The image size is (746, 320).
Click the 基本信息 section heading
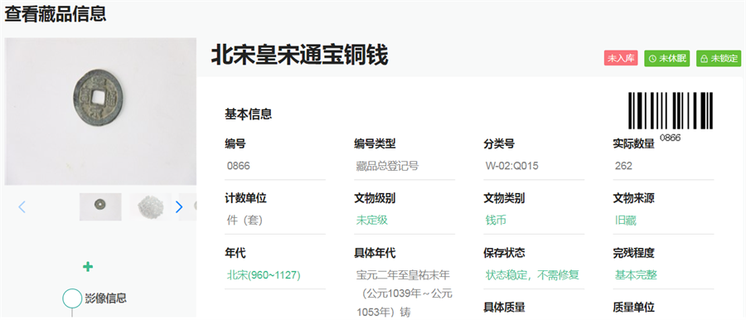(x=249, y=114)
